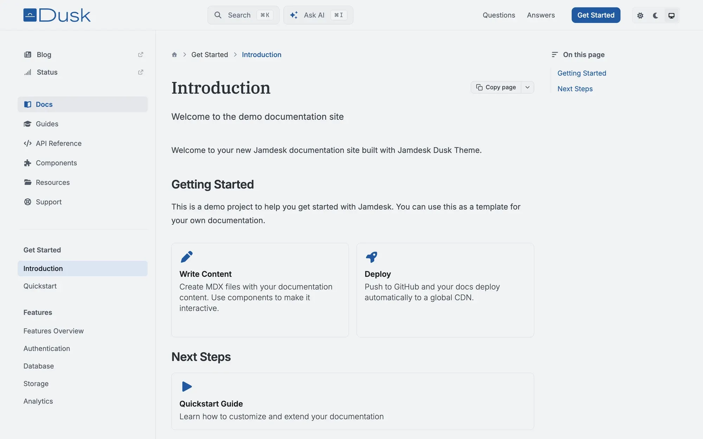Select the Guides sidebar tab
The height and width of the screenshot is (439, 703).
click(83, 124)
